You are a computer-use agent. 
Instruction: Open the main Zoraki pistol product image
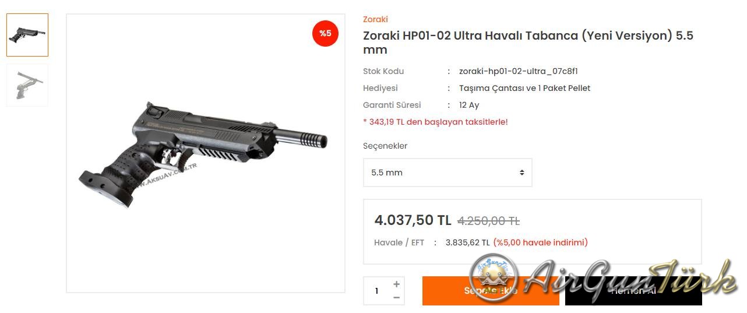point(206,153)
